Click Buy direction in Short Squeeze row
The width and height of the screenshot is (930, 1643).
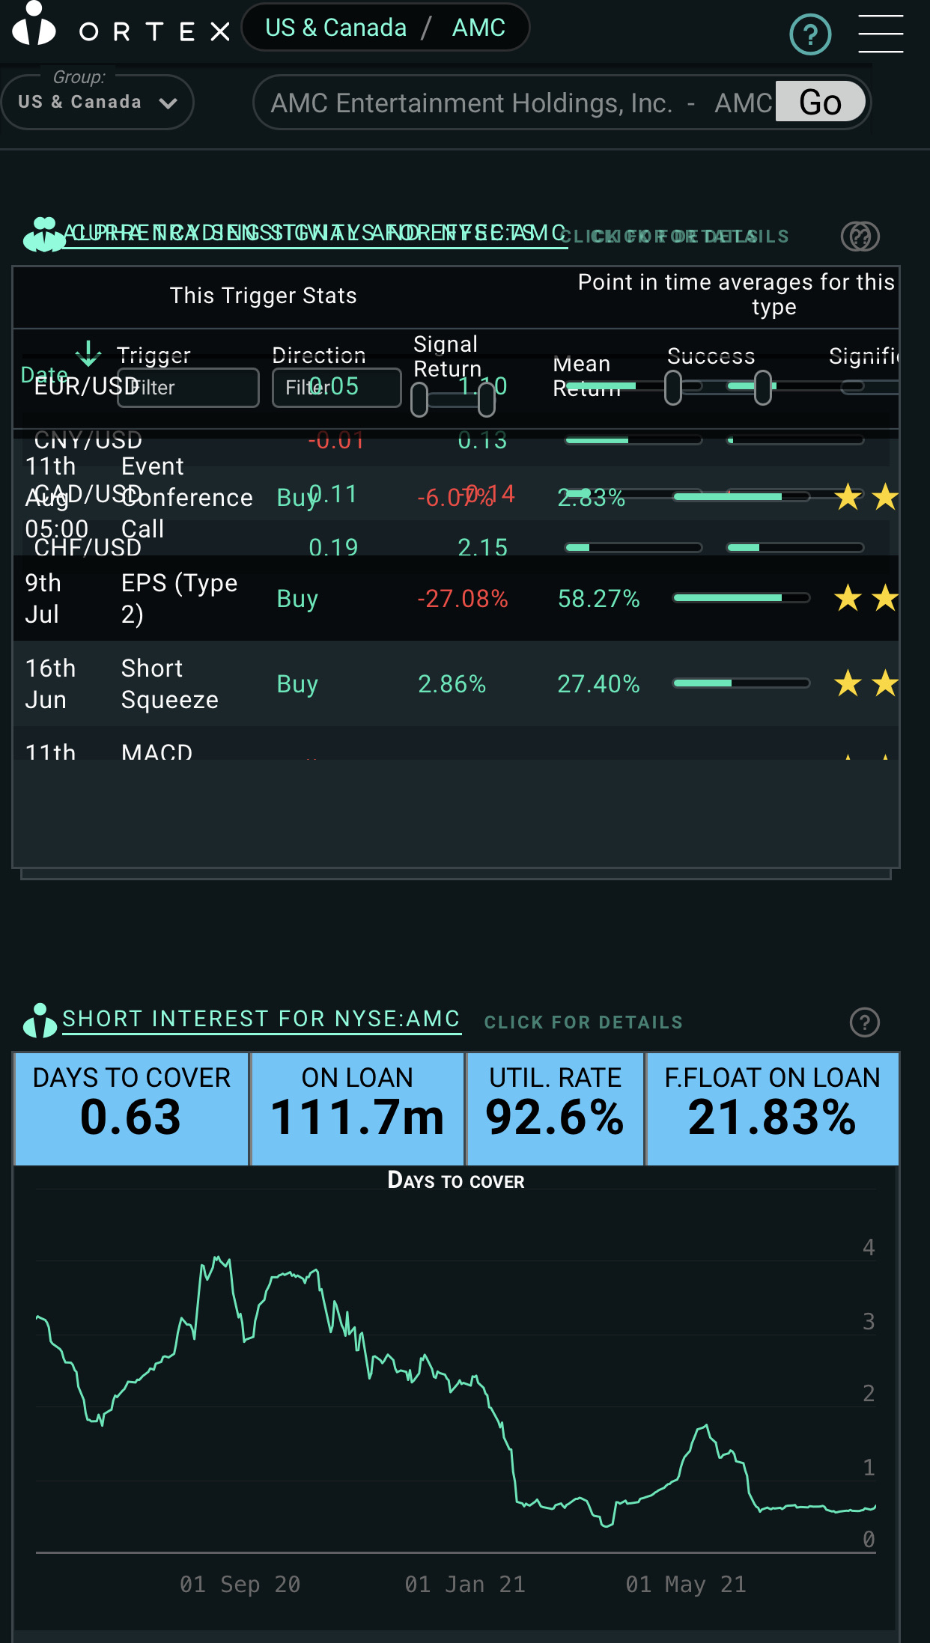[297, 683]
